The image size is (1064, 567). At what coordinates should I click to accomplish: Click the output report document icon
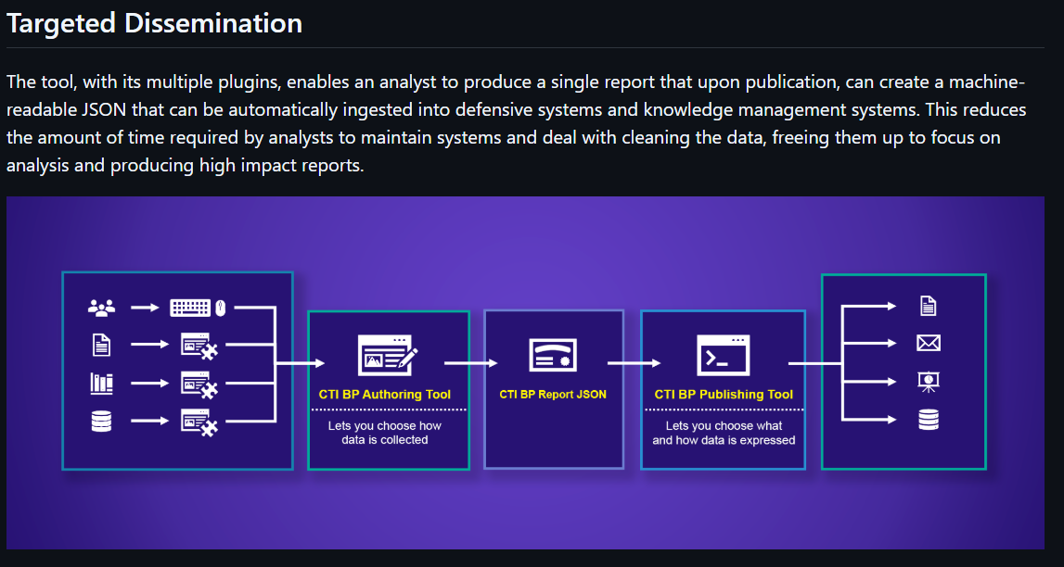(x=929, y=306)
